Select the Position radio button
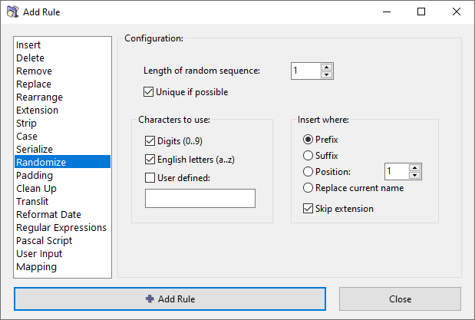This screenshot has width=475, height=320. click(x=309, y=172)
